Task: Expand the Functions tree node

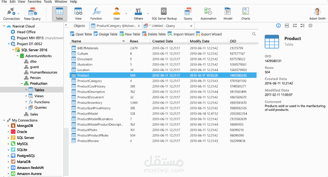Action: point(26,102)
